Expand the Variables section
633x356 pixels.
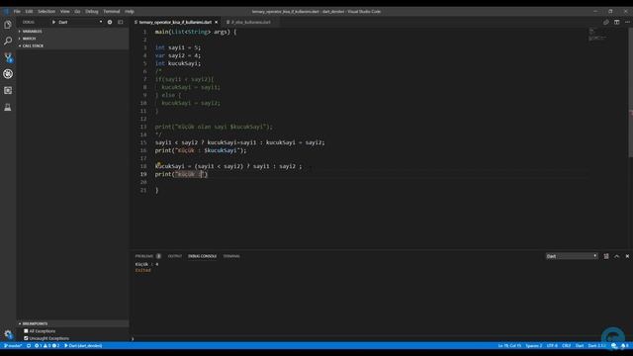(72, 31)
